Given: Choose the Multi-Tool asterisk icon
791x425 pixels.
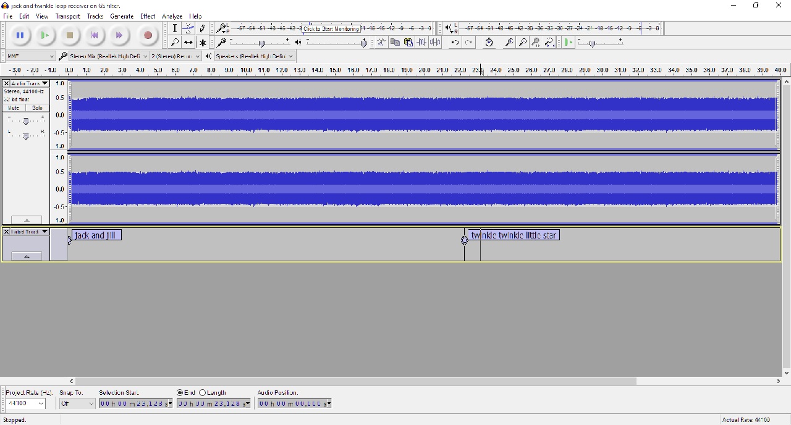Looking at the screenshot, I should (203, 43).
